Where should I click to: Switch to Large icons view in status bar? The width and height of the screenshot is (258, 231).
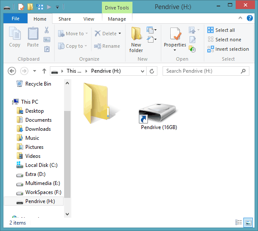[248, 222]
